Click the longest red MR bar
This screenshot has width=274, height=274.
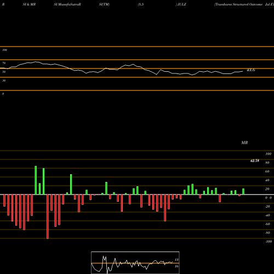48,216
